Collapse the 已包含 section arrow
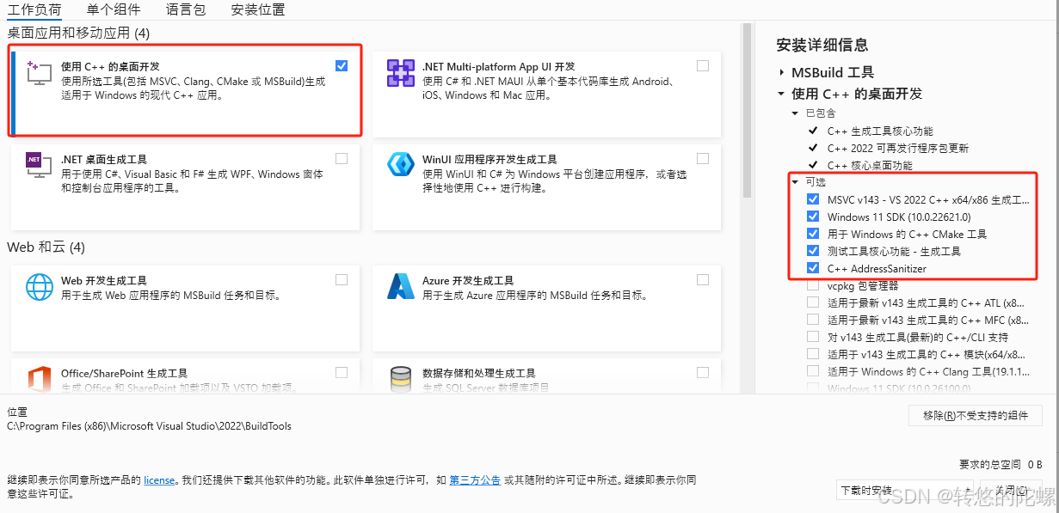The height and width of the screenshot is (513, 1059). click(x=796, y=113)
